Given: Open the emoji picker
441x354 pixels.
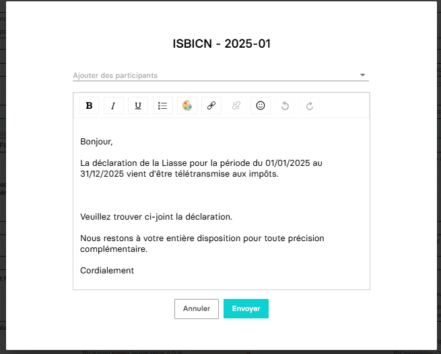Looking at the screenshot, I should (261, 106).
